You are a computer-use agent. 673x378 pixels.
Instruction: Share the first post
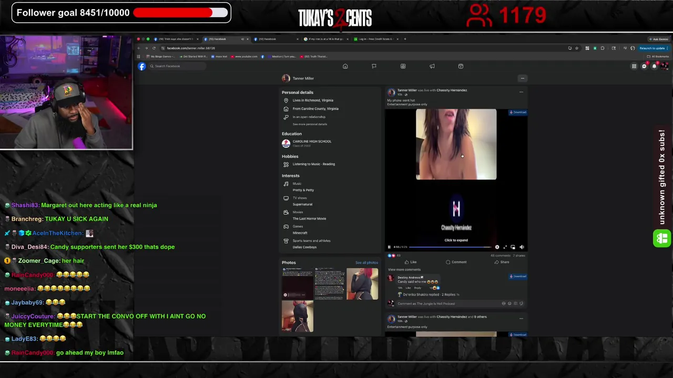pos(502,262)
